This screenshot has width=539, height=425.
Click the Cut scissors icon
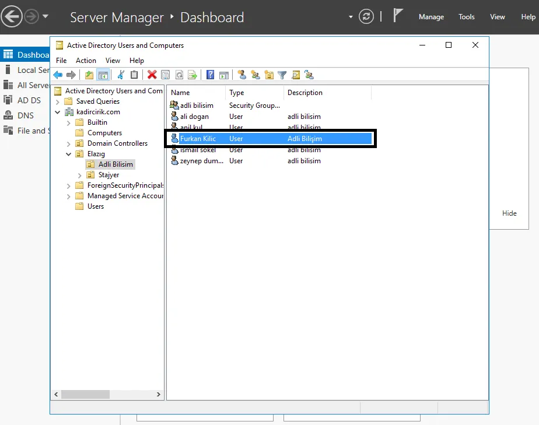[x=121, y=75]
